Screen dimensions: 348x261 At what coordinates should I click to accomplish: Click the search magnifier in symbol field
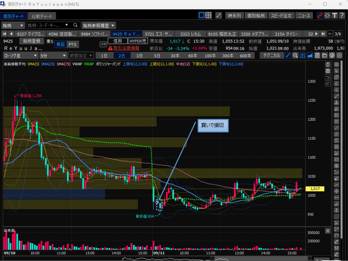[x=75, y=25]
